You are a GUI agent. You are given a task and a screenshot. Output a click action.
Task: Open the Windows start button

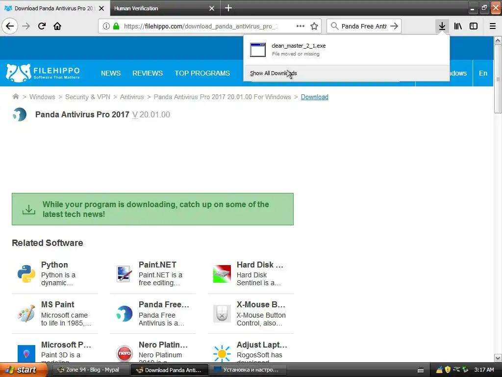click(24, 370)
